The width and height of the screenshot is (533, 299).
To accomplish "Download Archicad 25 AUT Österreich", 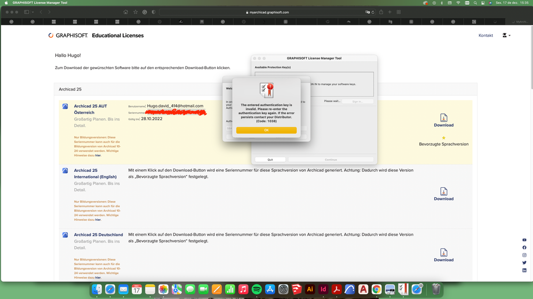I will pos(443,120).
